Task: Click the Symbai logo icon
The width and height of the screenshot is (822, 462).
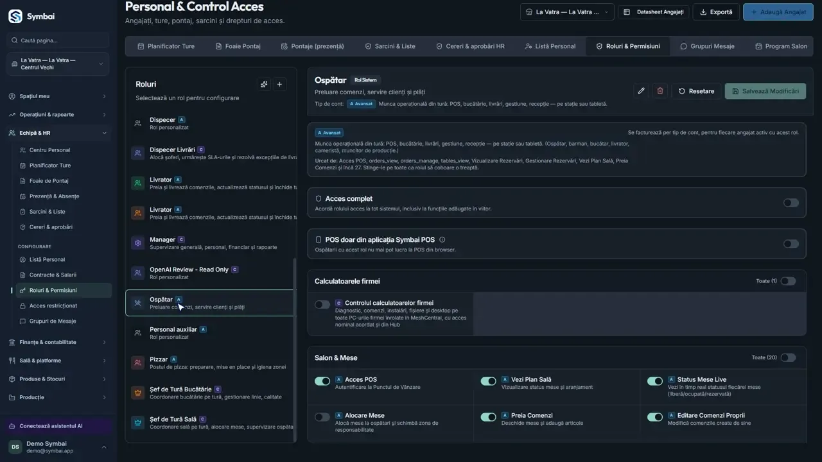Action: [15, 16]
